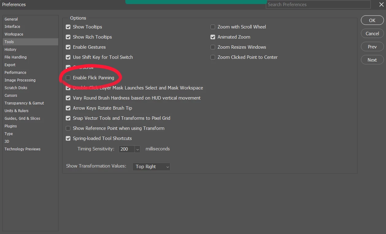Click Cancel to discard changes
The height and width of the screenshot is (234, 386).
372,34
